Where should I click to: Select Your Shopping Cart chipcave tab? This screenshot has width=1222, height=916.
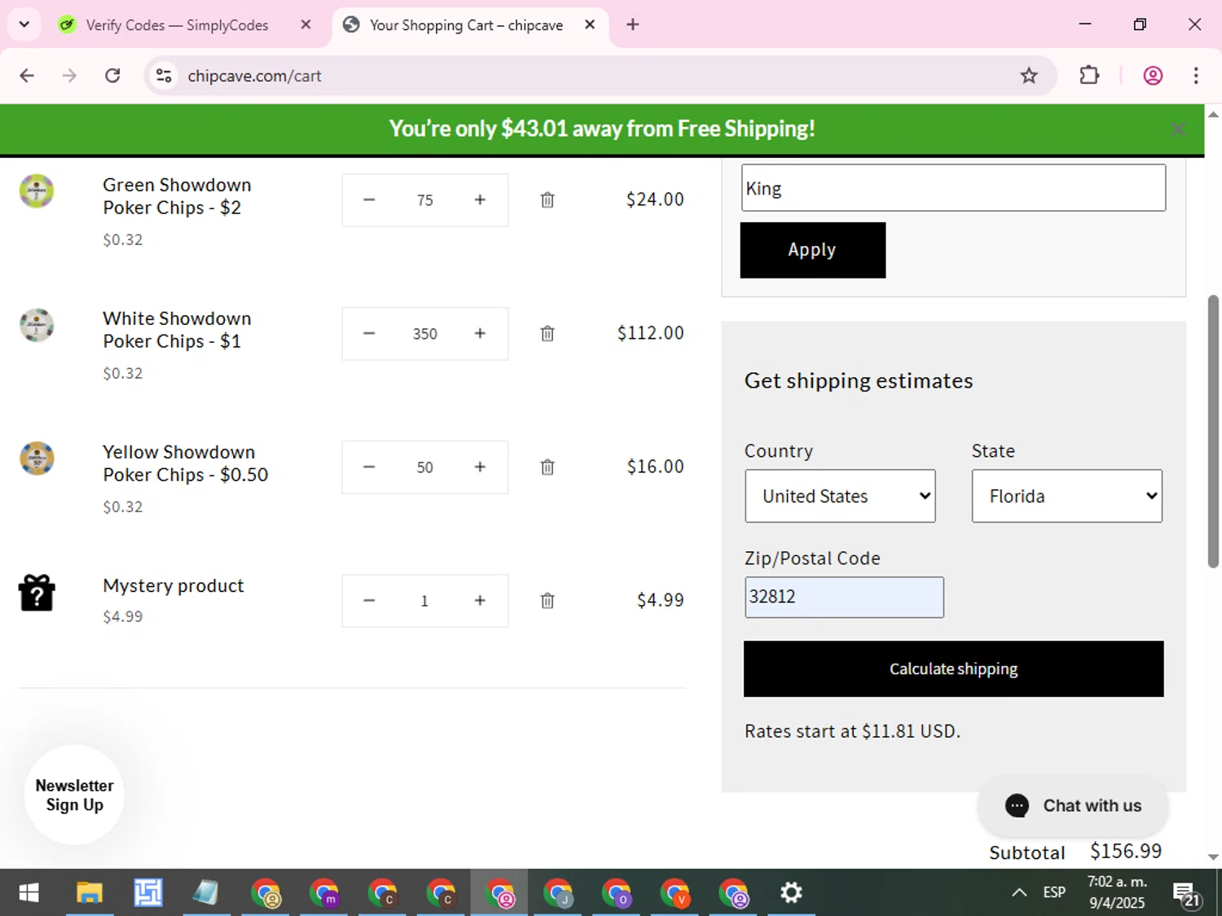465,25
